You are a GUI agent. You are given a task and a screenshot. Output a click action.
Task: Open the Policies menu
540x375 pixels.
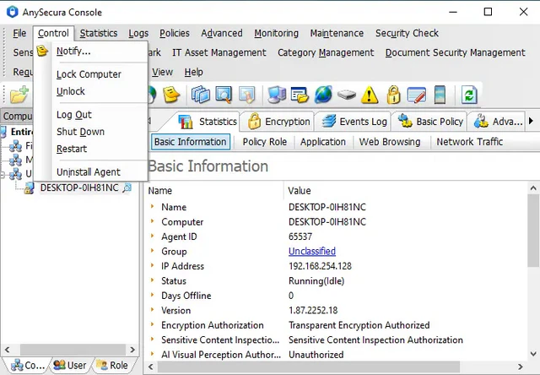point(175,33)
